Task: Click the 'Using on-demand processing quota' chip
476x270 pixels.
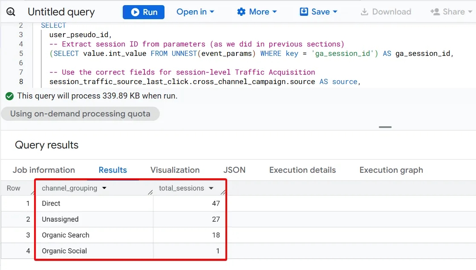Action: (80, 113)
